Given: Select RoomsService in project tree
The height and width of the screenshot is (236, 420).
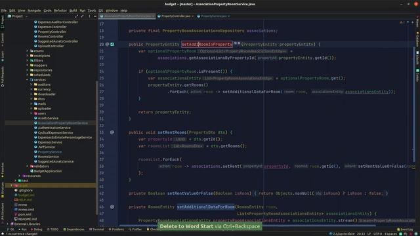Looking at the screenshot, I should (46, 157).
